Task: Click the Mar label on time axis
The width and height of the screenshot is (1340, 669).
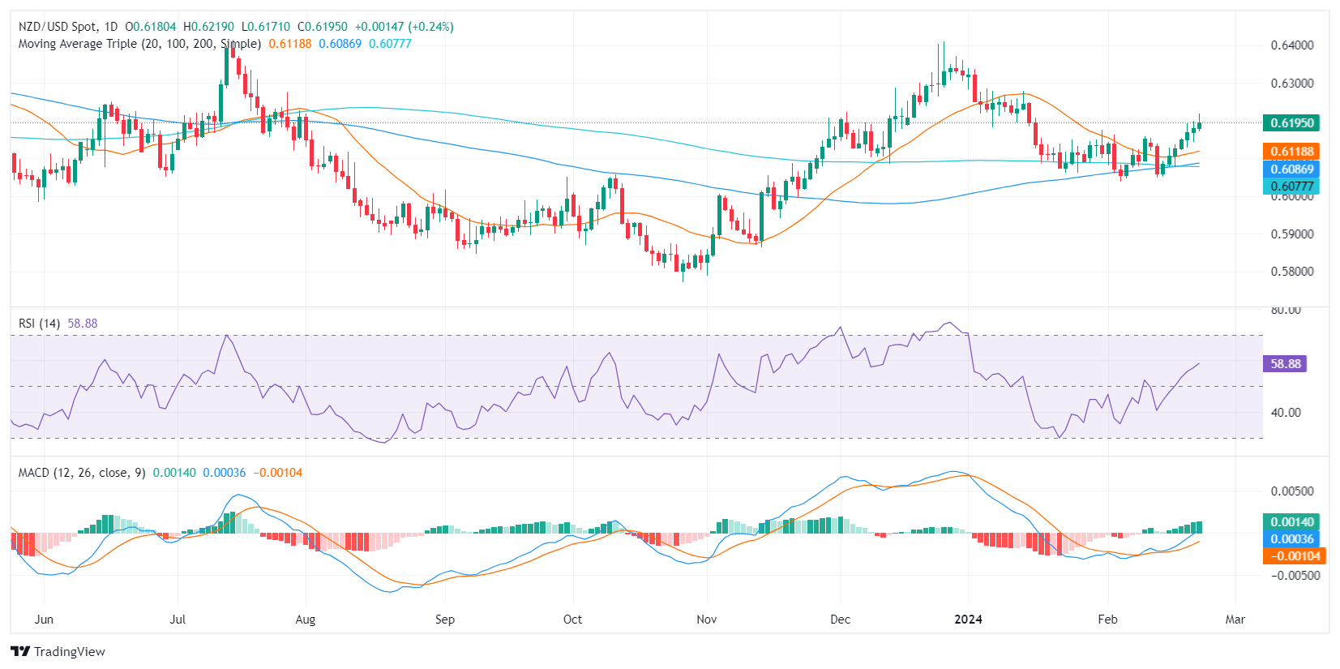Action: (1235, 620)
